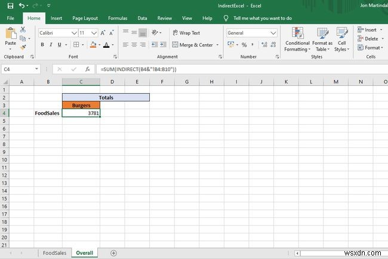The height and width of the screenshot is (259, 388).
Task: Apply accounting number format
Action: 230,45
